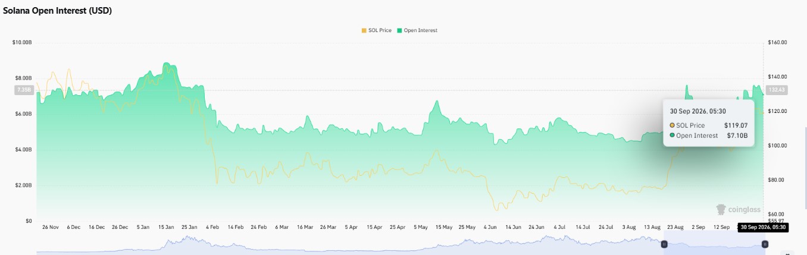Click the 4 Feb date axis label

pos(212,227)
